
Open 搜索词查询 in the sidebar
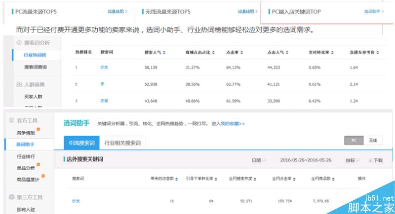coord(35,66)
